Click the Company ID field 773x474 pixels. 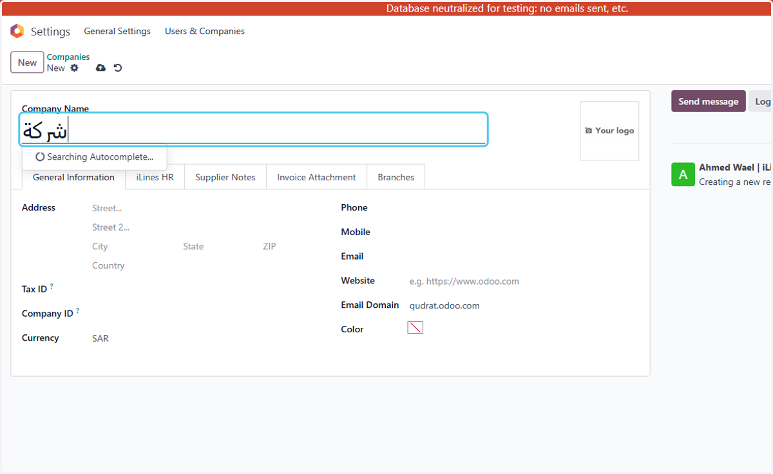[x=205, y=314]
